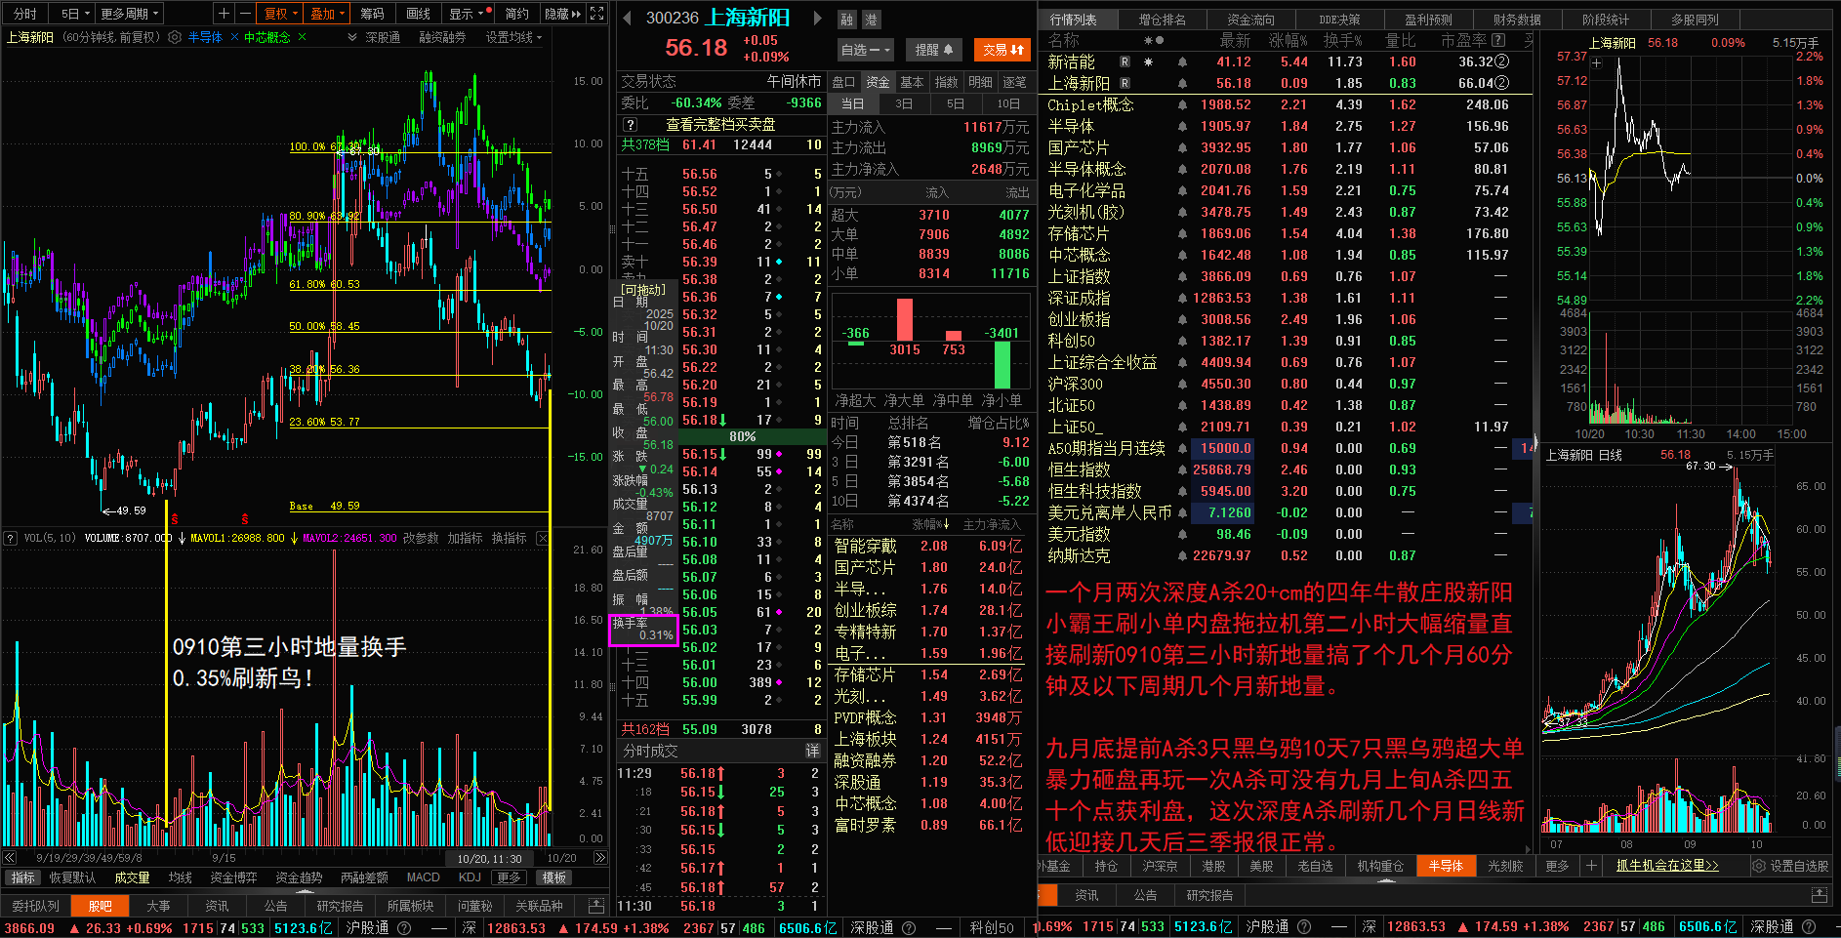Click the 融 margin trading badge
This screenshot has width=1841, height=938.
(x=846, y=20)
